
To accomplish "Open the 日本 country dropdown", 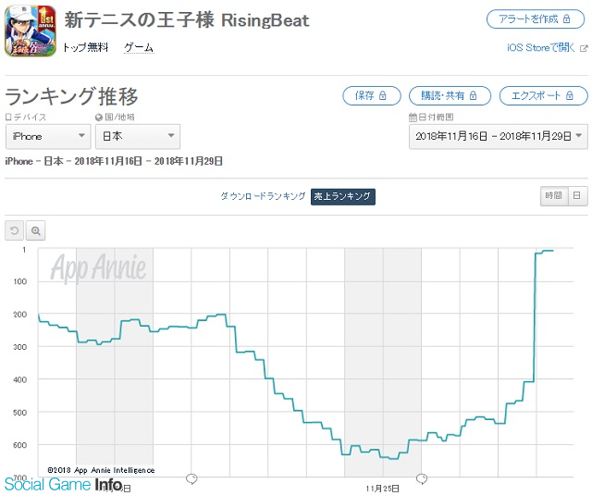I will pos(138,136).
